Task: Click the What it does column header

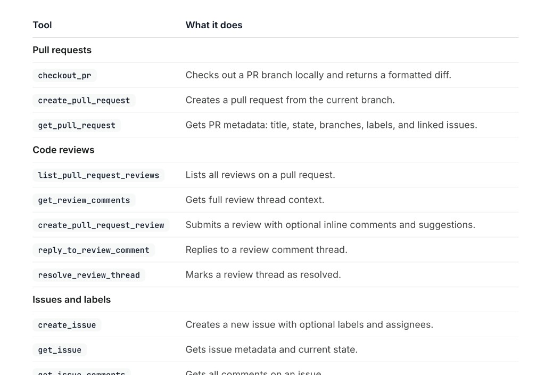Action: (x=214, y=25)
